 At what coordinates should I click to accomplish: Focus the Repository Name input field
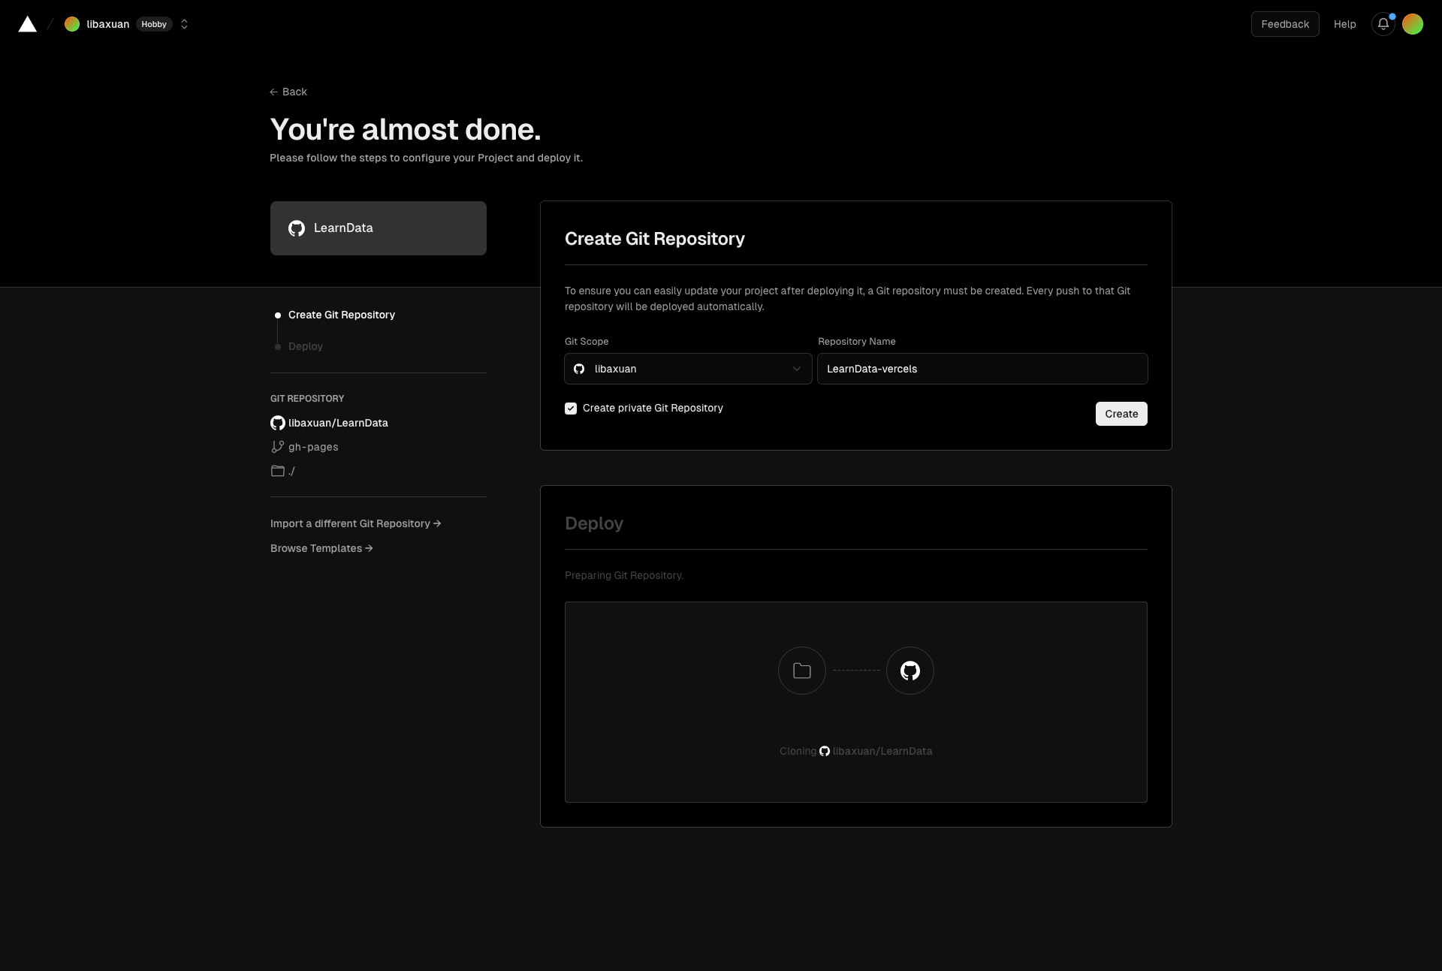pyautogui.click(x=982, y=369)
